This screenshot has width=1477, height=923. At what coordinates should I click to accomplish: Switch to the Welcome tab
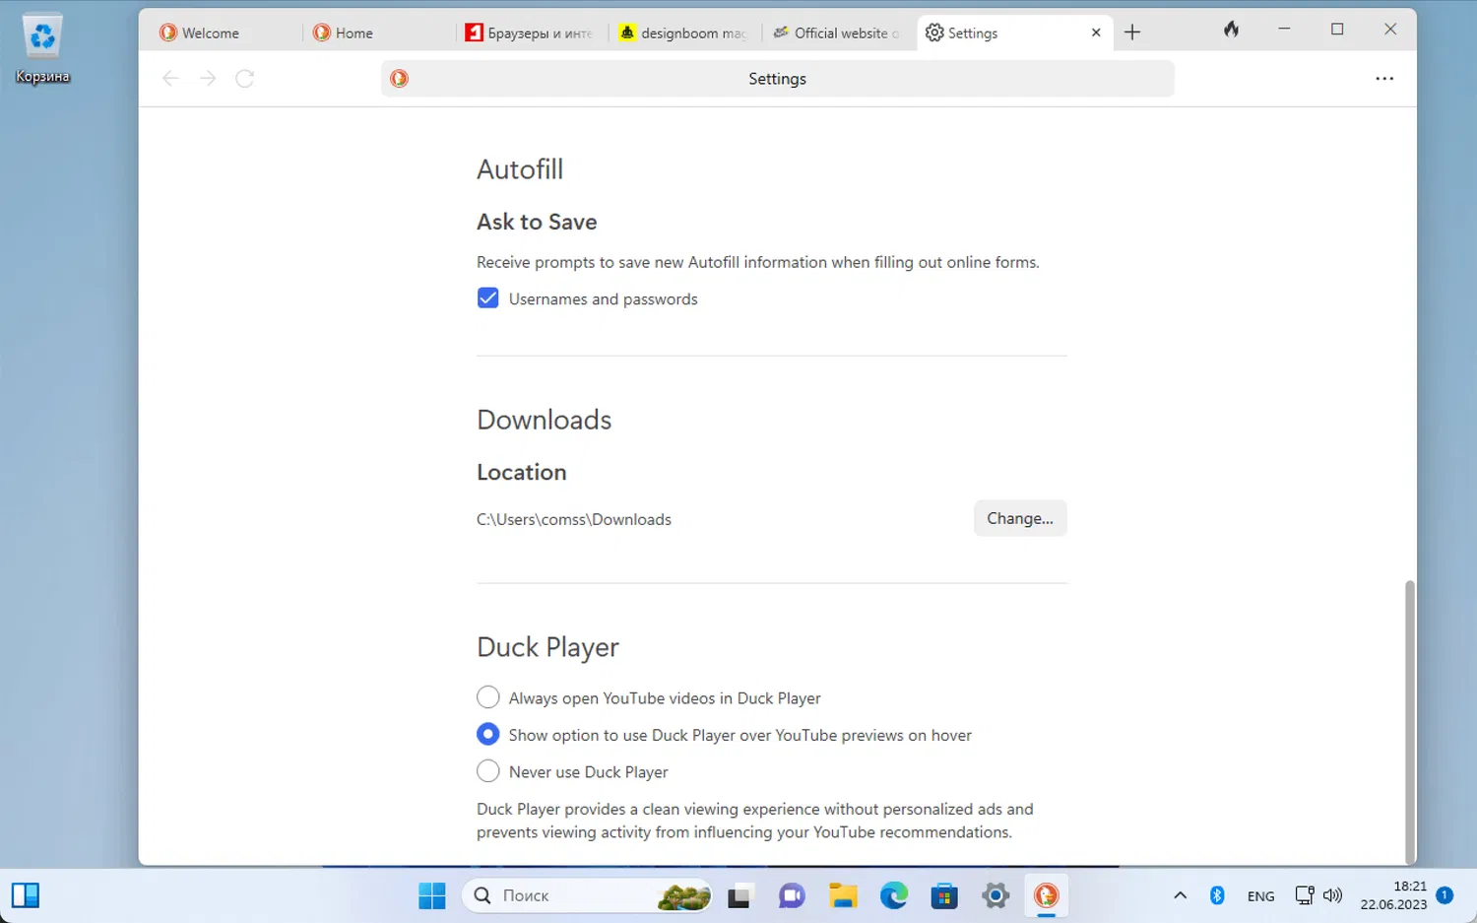(x=225, y=33)
